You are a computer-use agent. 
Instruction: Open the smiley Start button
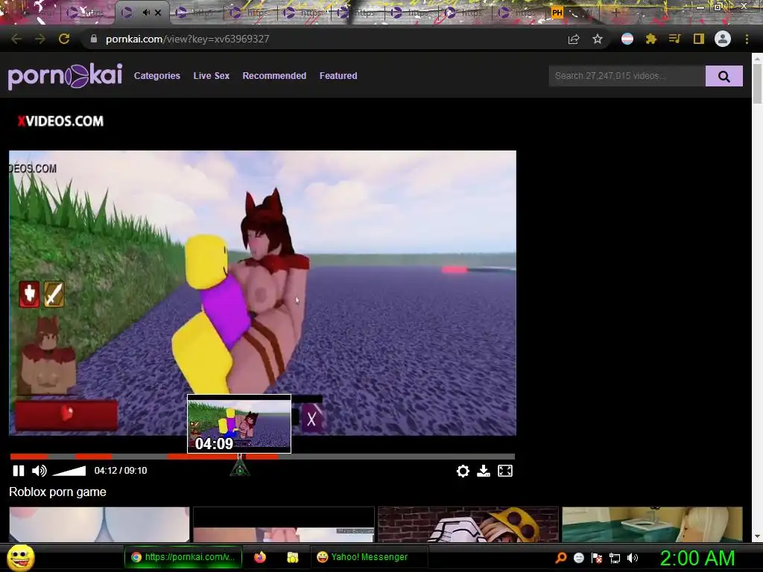(20, 557)
